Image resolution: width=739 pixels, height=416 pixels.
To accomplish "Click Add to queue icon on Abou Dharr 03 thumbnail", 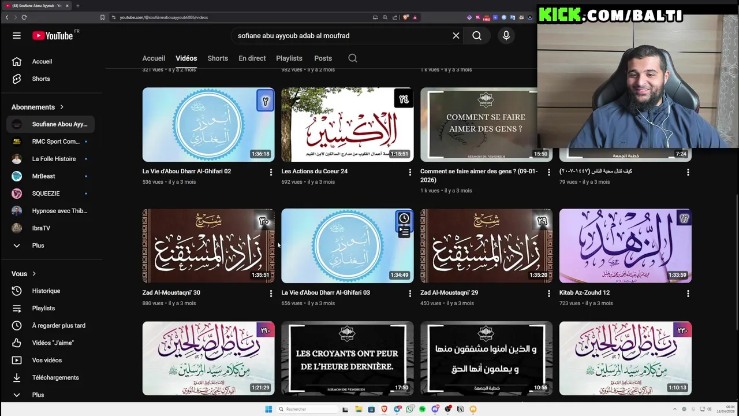I will [404, 232].
